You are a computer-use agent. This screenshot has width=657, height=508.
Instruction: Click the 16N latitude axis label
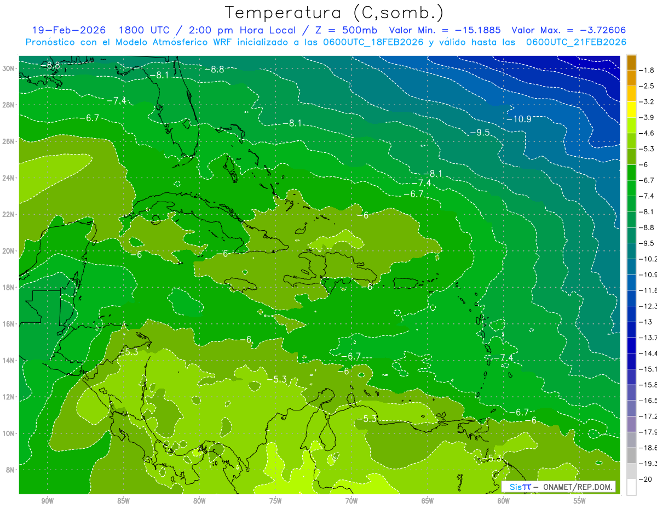click(9, 324)
